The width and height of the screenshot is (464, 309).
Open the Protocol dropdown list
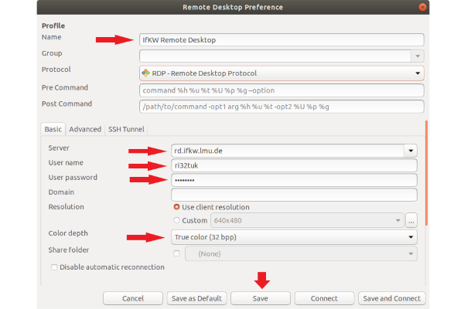click(418, 73)
